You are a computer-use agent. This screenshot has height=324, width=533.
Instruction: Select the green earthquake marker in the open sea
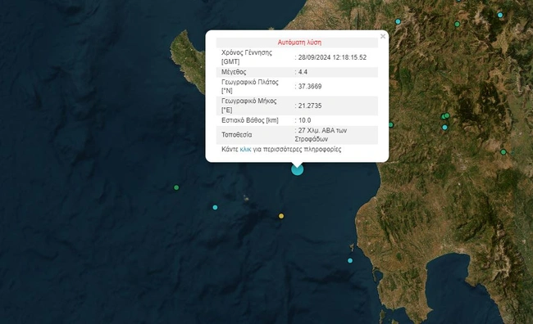tap(176, 187)
